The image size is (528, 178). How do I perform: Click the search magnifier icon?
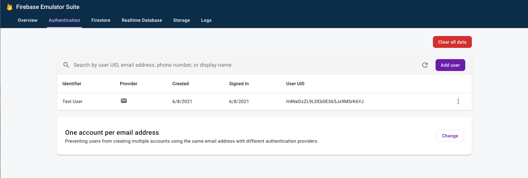pos(66,65)
